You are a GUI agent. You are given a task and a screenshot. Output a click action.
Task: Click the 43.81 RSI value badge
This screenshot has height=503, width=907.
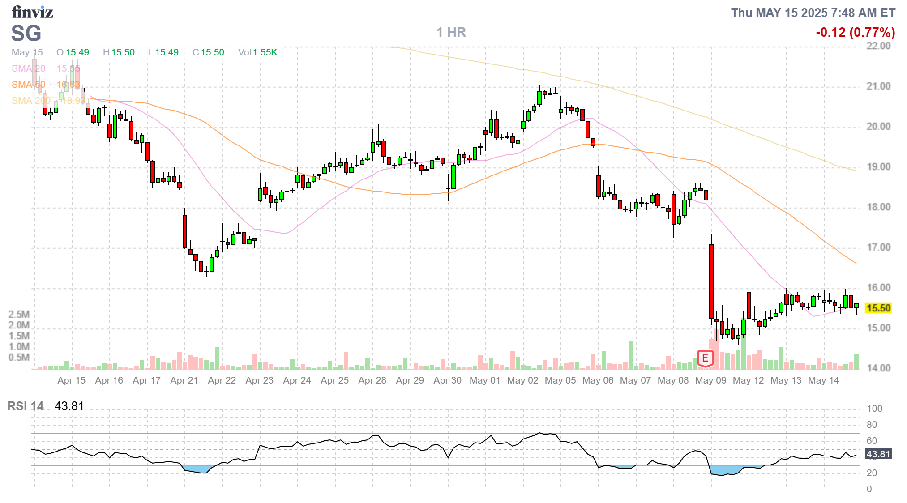tap(878, 454)
